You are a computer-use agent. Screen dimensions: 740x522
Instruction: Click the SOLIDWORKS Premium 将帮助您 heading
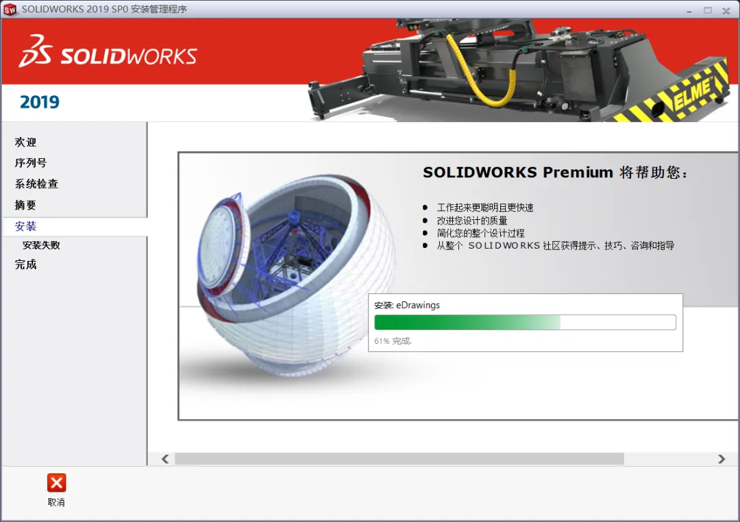tap(555, 172)
